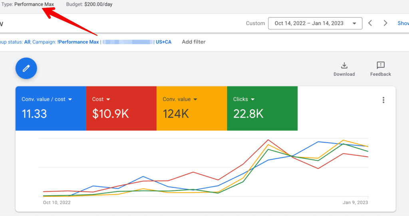The image size is (409, 216).
Task: Open the three-dot more options menu
Action: pos(383,100)
